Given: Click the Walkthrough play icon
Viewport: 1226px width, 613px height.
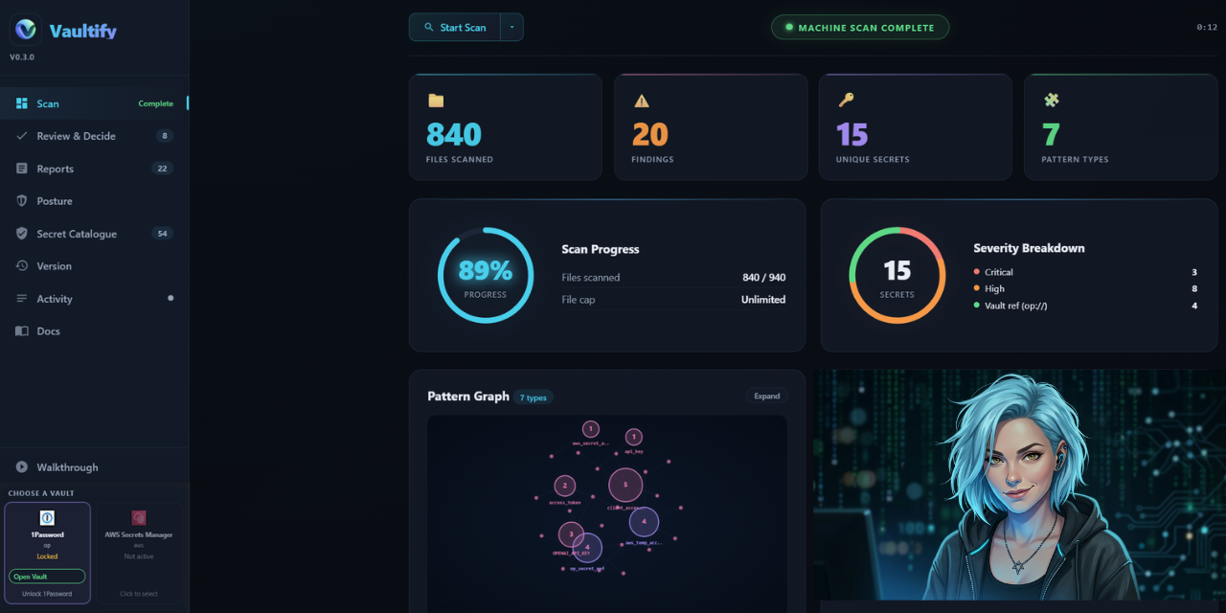Looking at the screenshot, I should pyautogui.click(x=21, y=467).
